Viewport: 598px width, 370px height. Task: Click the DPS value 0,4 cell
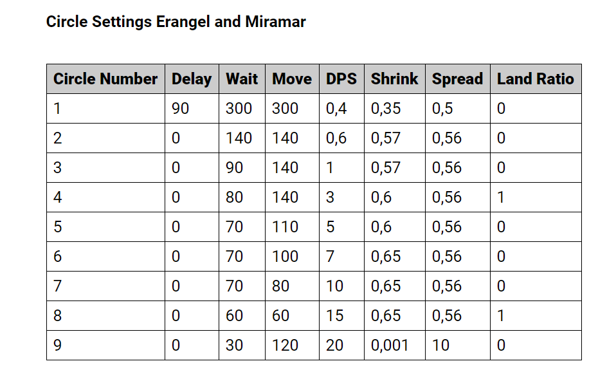pos(341,109)
